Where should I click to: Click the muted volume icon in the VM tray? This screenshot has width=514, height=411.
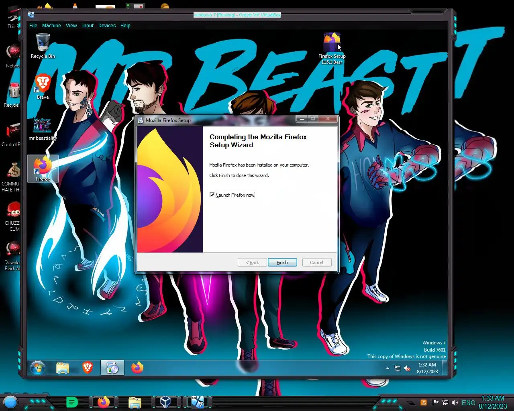(407, 368)
